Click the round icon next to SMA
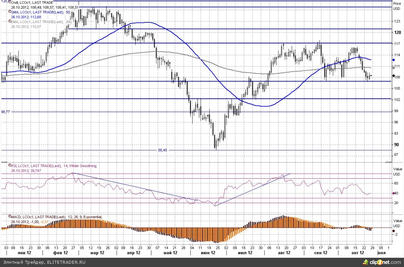The width and height of the screenshot is (404, 267). (10, 12)
